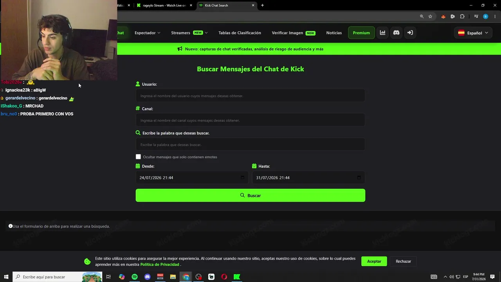Open Spotify from the taskbar
501x282 pixels.
[135, 277]
